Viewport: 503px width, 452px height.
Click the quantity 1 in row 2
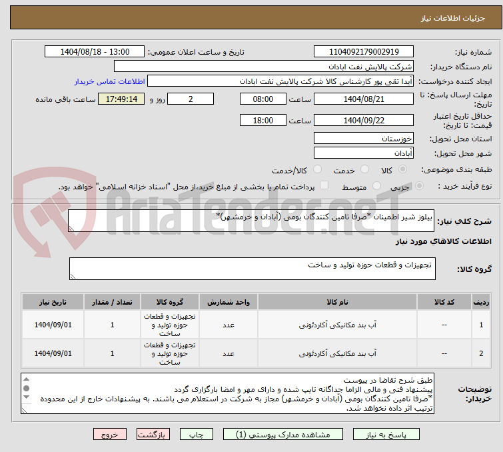tap(113, 353)
